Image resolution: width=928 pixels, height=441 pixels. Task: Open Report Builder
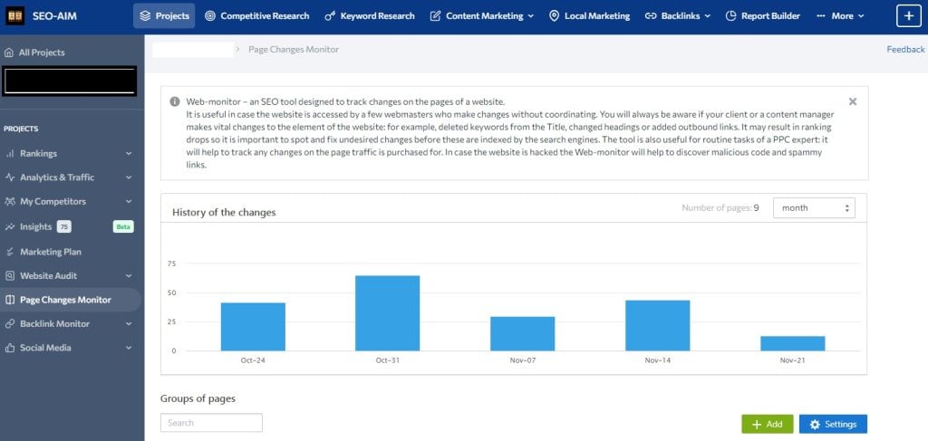tap(763, 16)
